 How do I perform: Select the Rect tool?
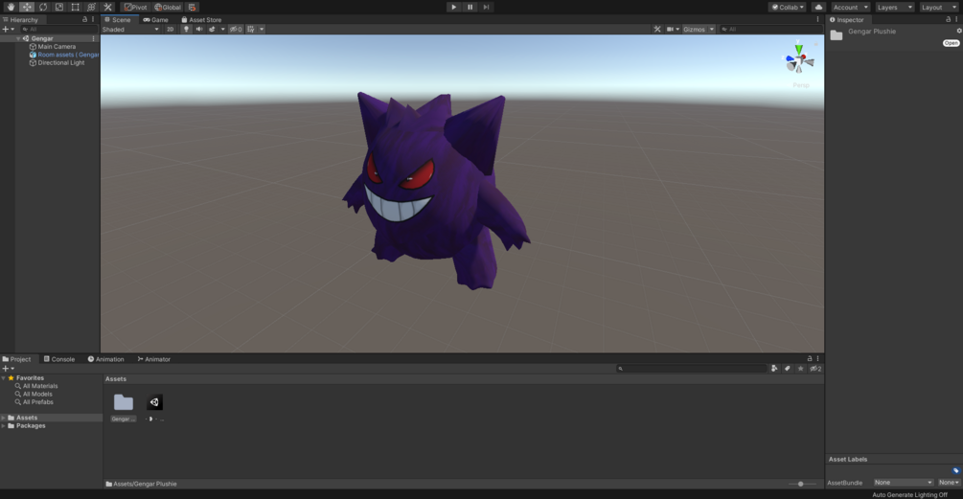(75, 7)
